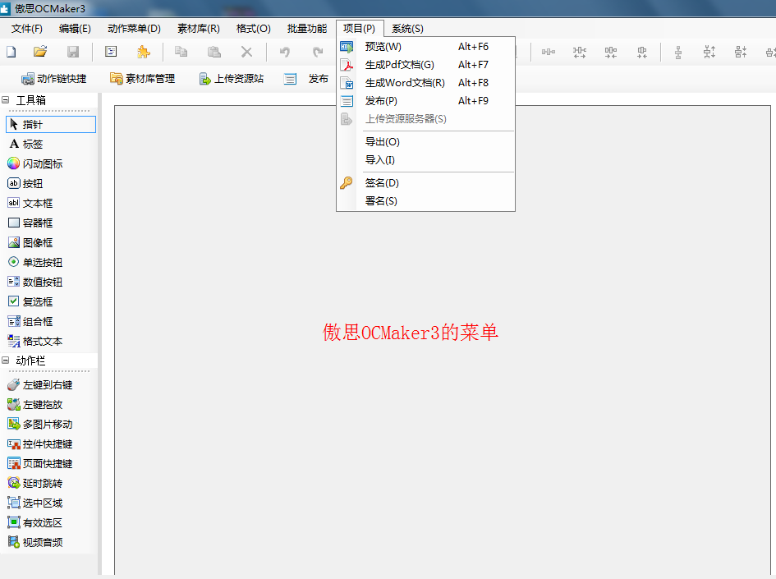Open the 格式(O) menu

[x=254, y=29]
